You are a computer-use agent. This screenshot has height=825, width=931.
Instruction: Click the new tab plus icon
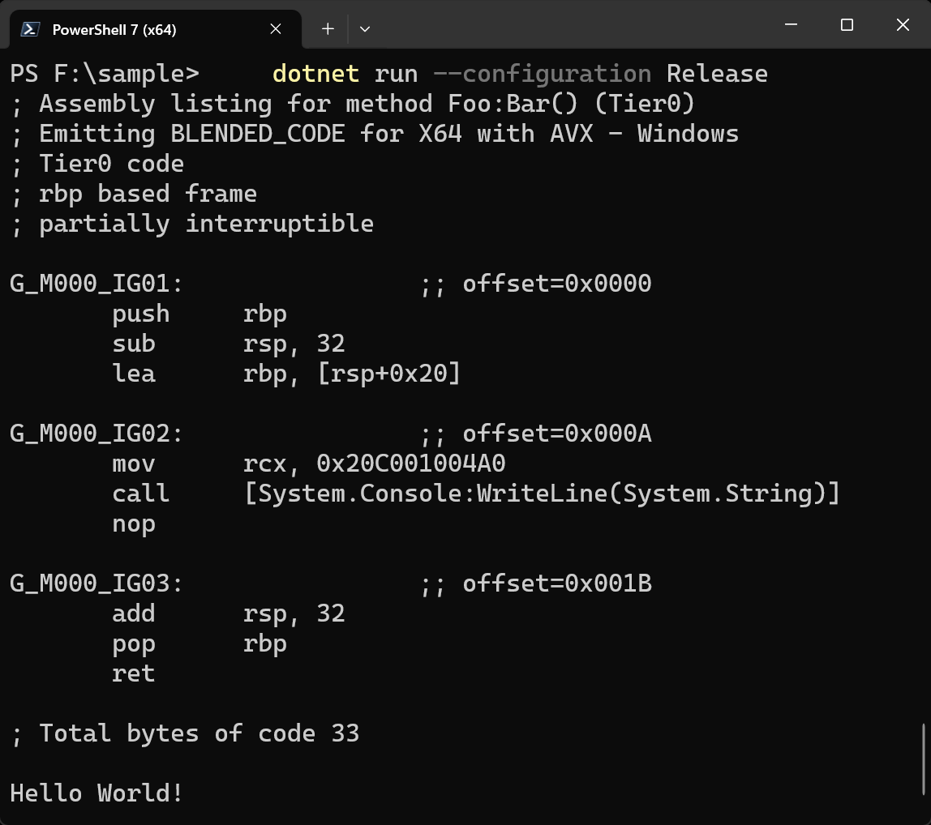(327, 28)
